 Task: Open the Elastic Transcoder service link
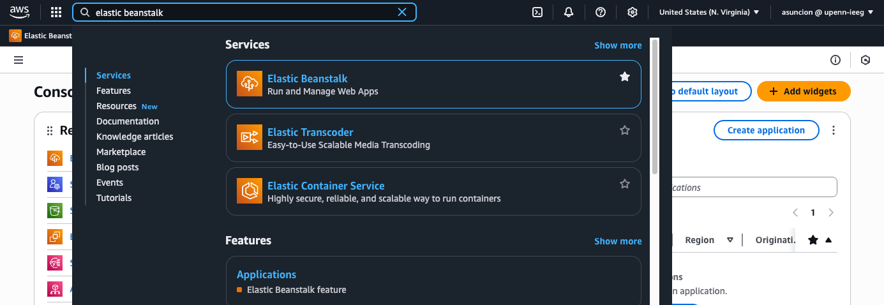point(310,132)
